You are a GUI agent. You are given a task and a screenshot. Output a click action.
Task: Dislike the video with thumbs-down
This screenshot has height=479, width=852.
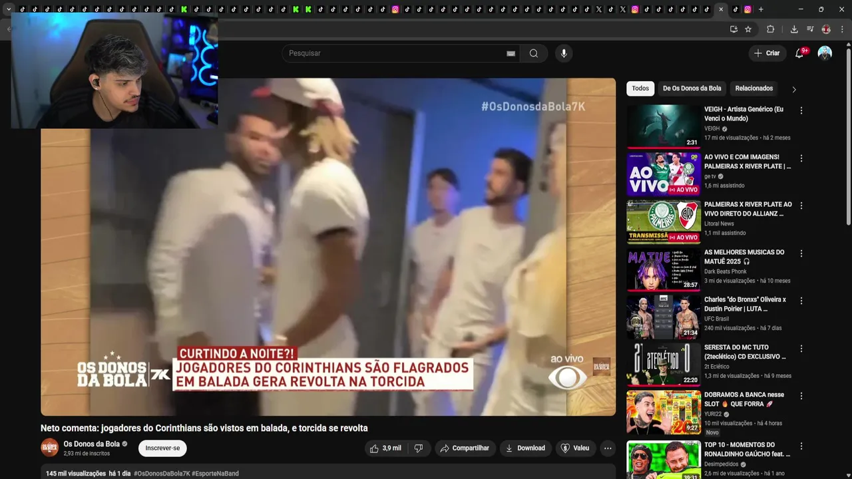[419, 448]
